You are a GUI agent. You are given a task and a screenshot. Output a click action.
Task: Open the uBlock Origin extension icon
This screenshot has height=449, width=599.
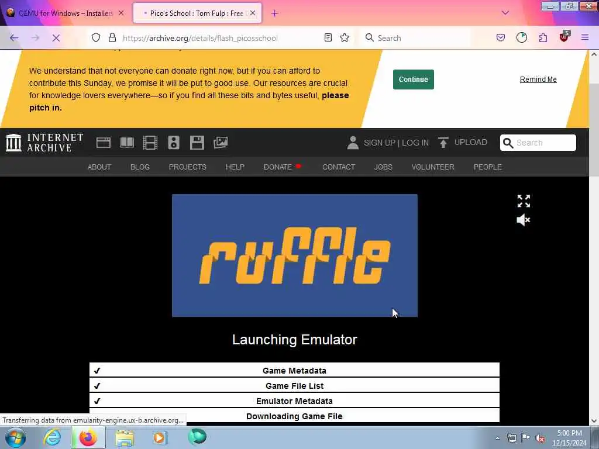[564, 37]
